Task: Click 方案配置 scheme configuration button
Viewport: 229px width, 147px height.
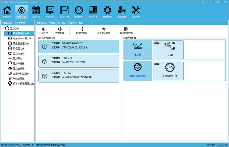Action: 60,31
